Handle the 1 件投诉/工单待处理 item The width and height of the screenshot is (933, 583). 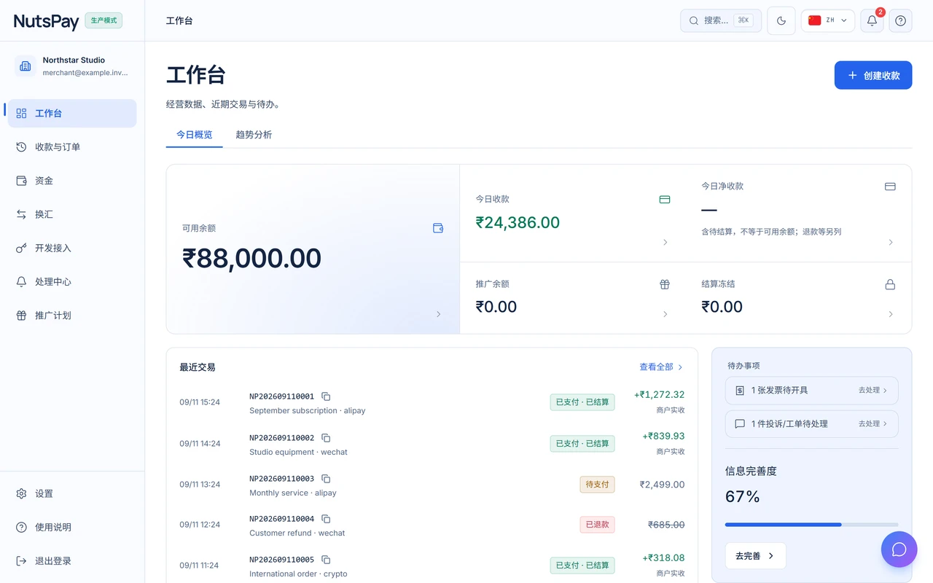coord(811,424)
